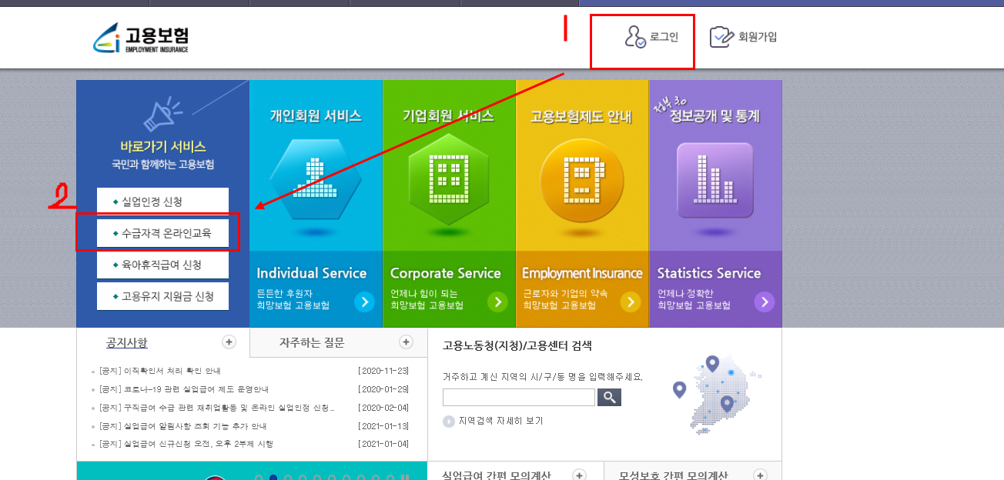Open notice 구직급여 수급 관련 재취업활동

(217, 408)
